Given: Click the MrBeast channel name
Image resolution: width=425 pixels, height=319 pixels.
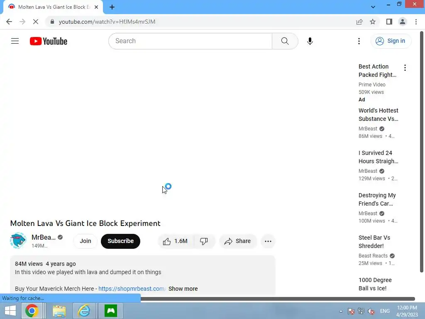Looking at the screenshot, I should (x=43, y=237).
